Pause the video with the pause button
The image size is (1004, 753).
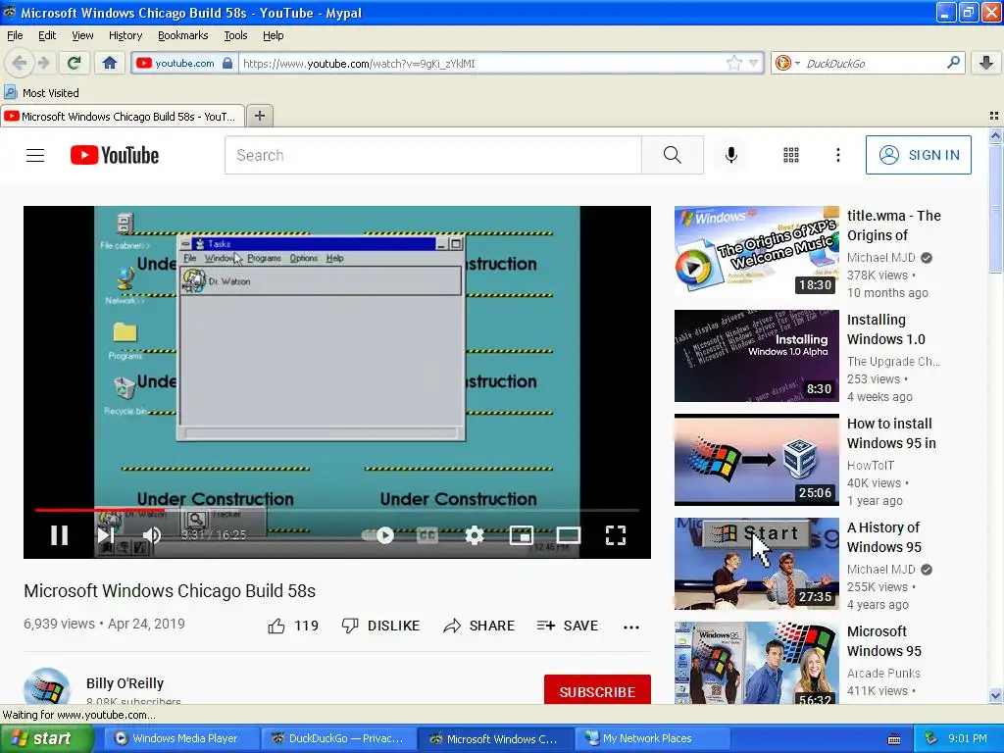pyautogui.click(x=59, y=534)
